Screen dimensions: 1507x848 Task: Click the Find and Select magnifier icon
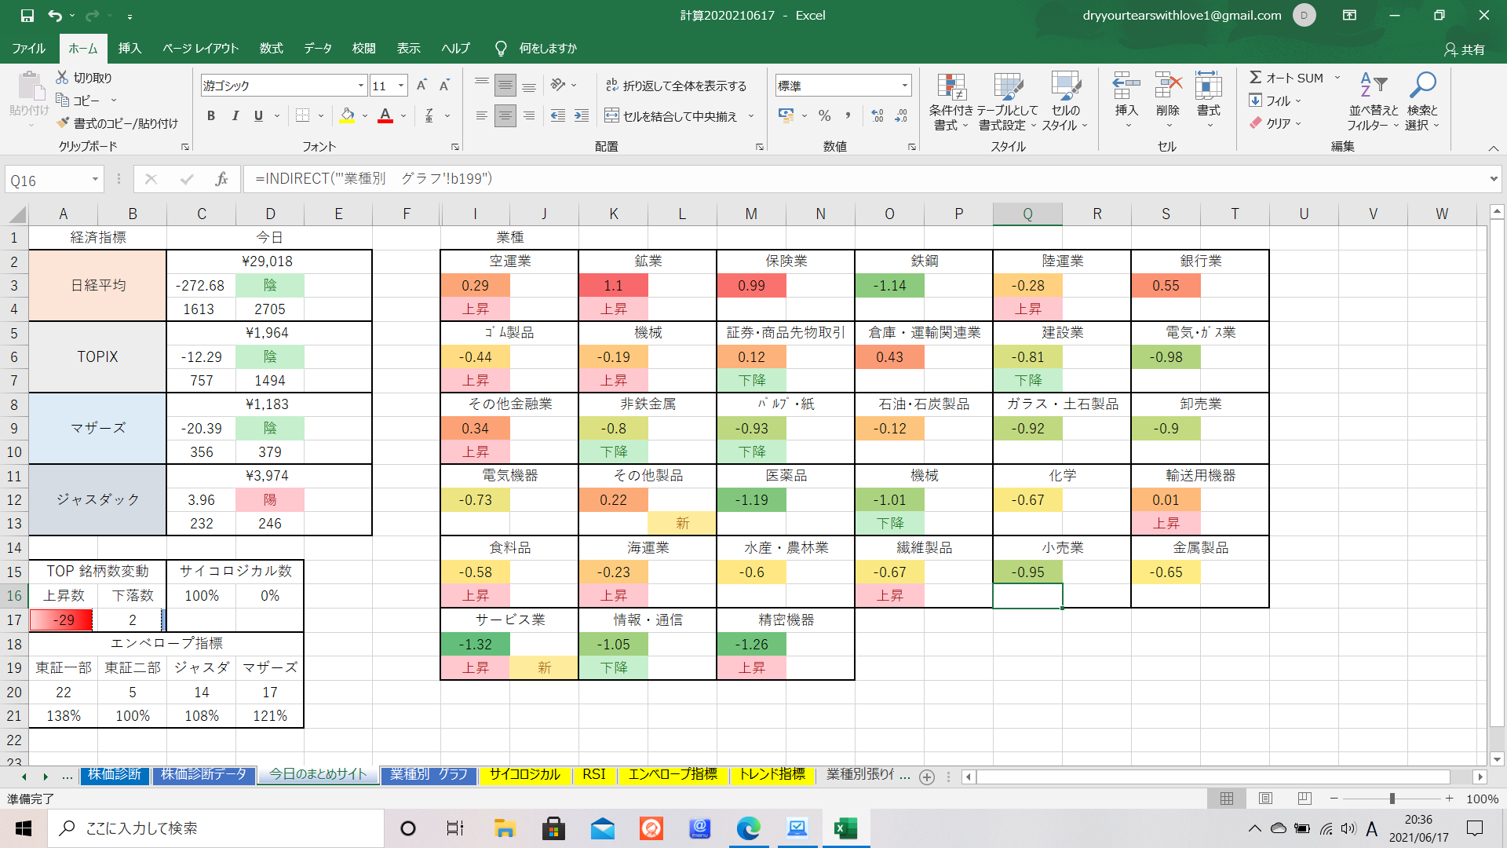[1421, 85]
